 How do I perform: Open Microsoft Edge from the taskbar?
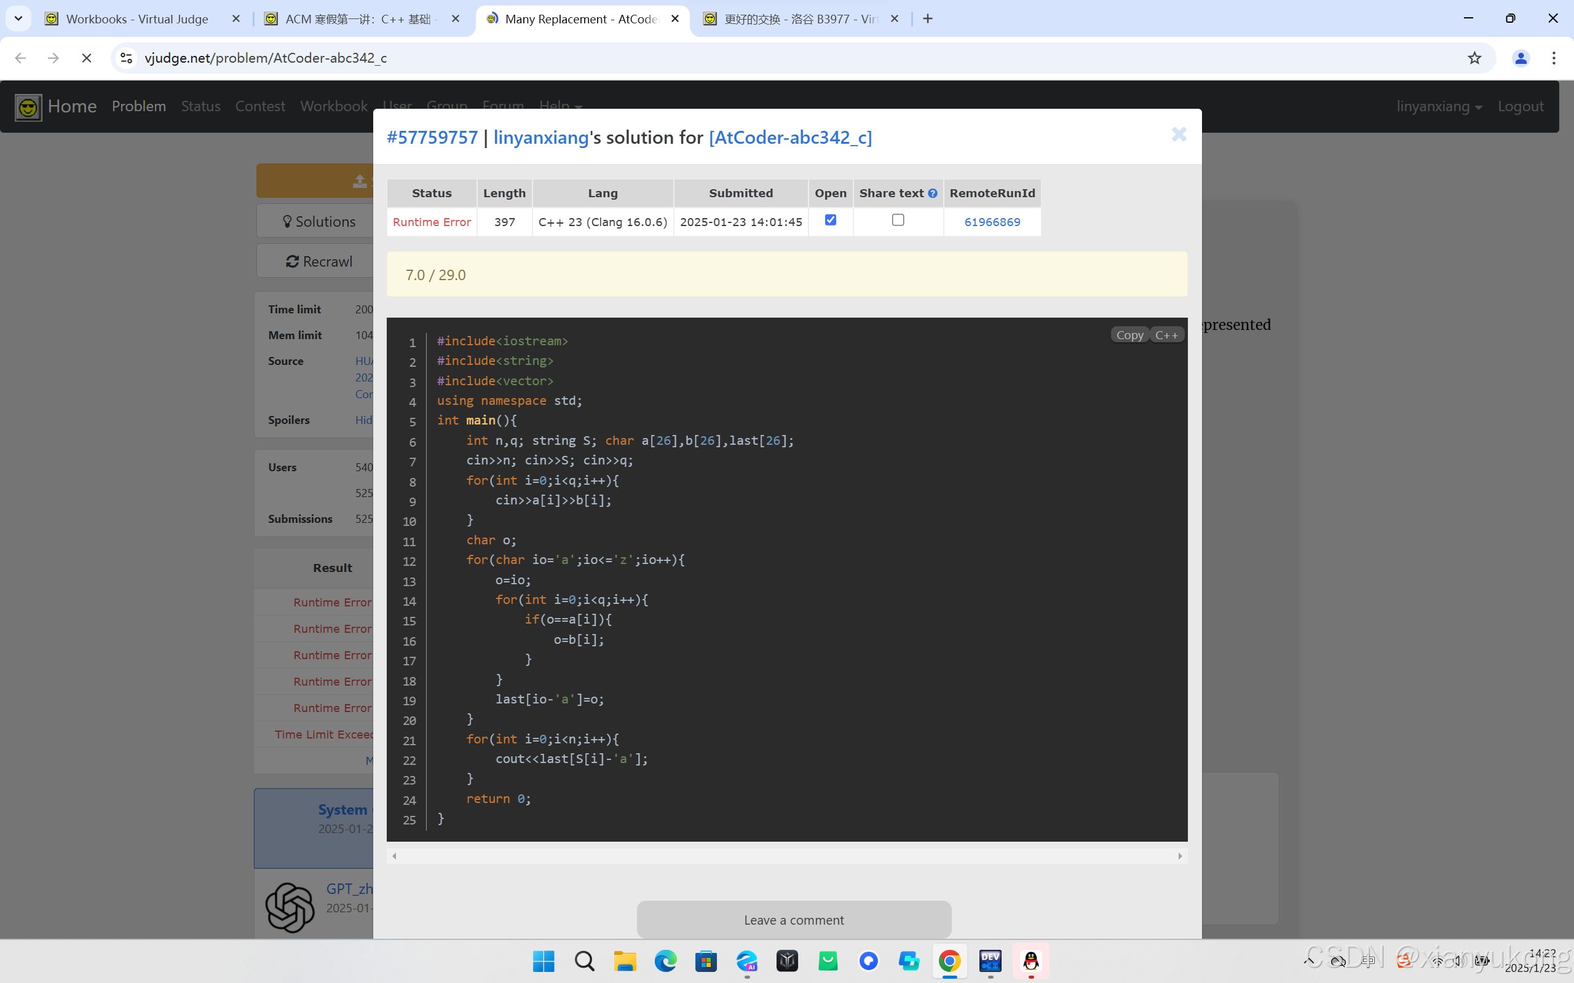[x=665, y=960]
